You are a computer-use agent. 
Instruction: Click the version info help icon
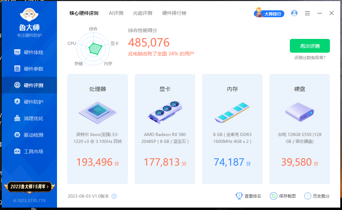[x=114, y=196]
